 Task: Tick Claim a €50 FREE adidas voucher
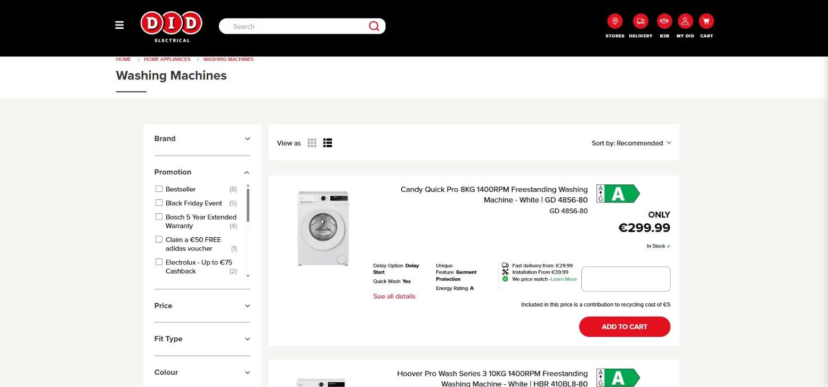click(x=159, y=239)
